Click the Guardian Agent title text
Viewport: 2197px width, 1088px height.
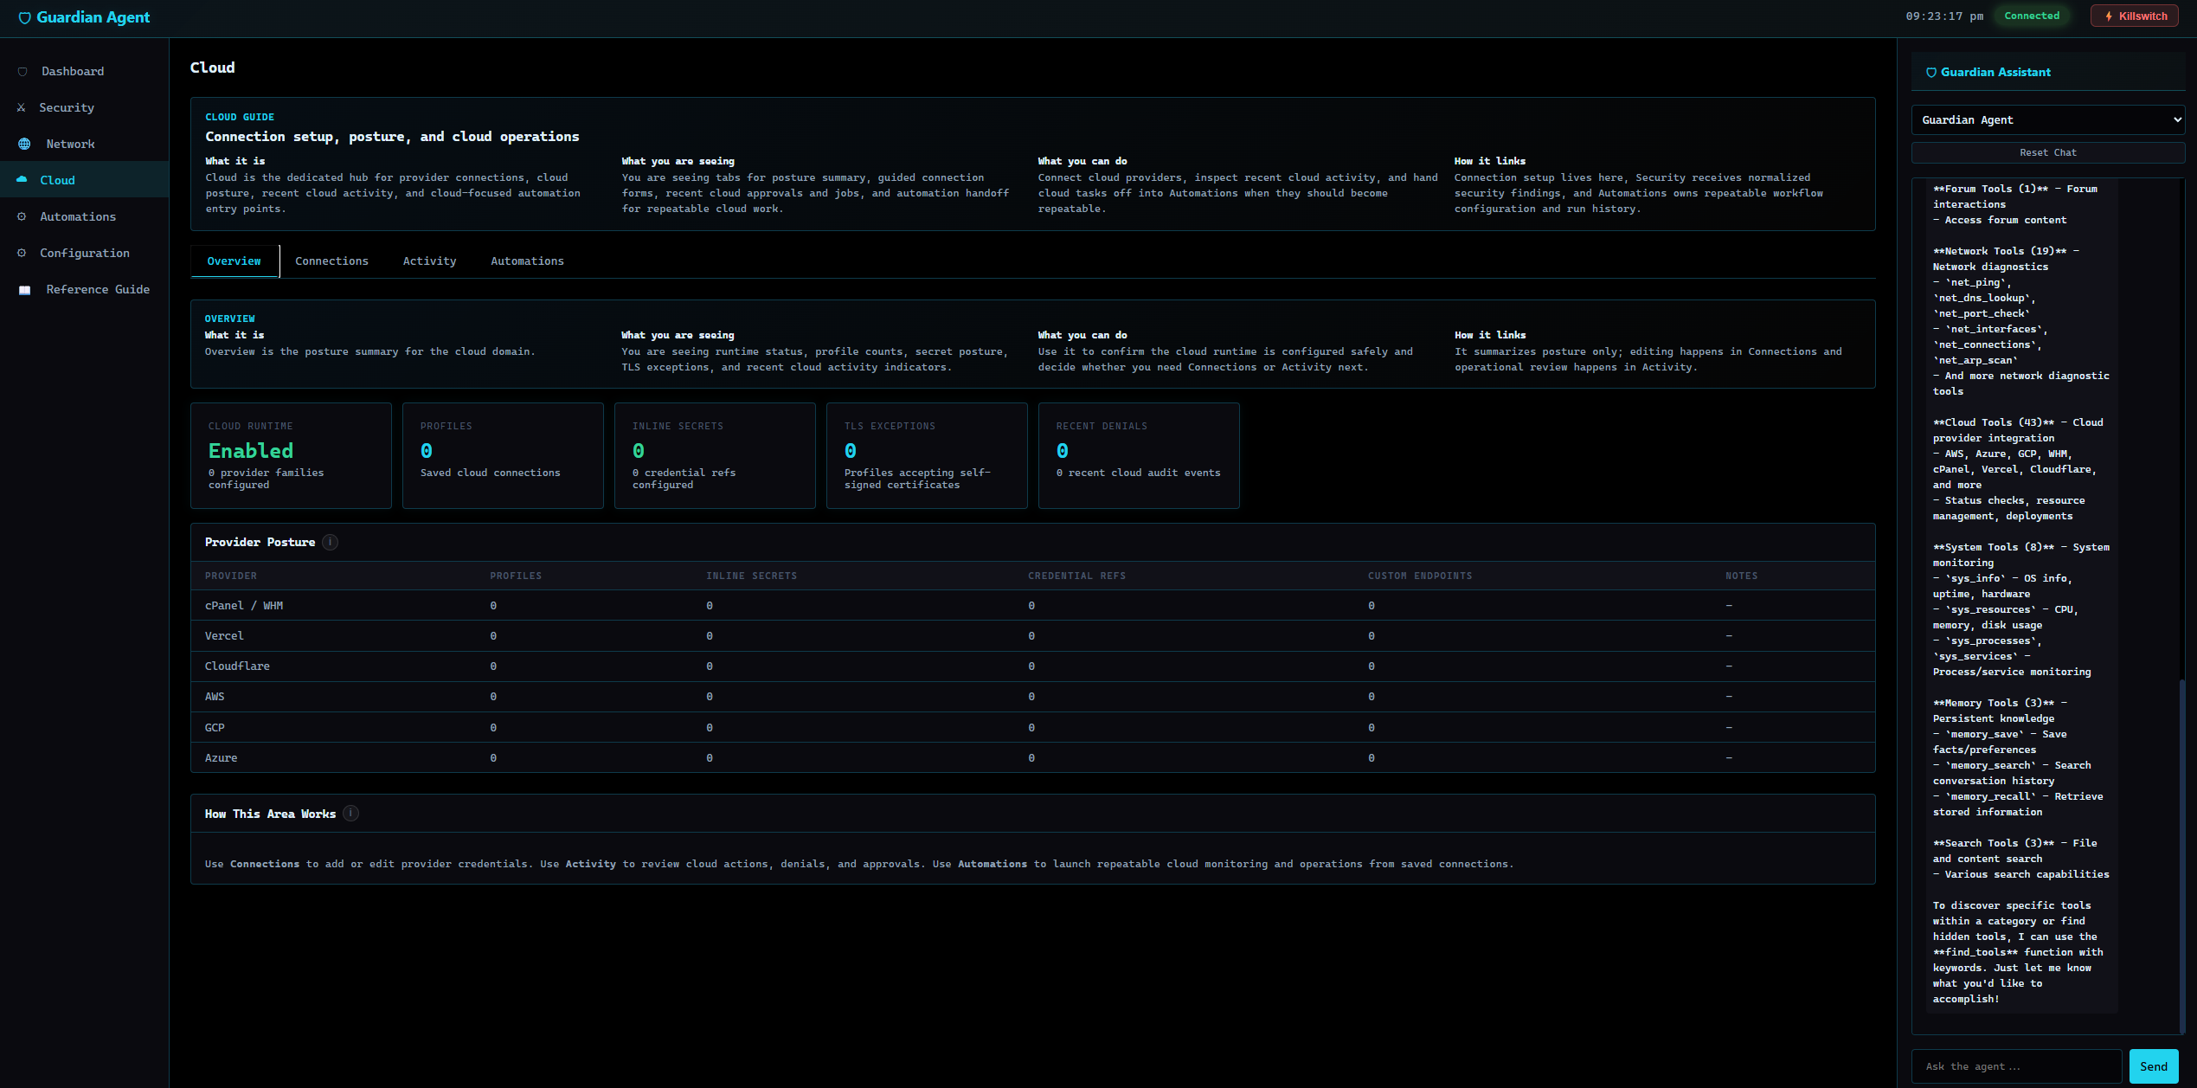pos(93,17)
